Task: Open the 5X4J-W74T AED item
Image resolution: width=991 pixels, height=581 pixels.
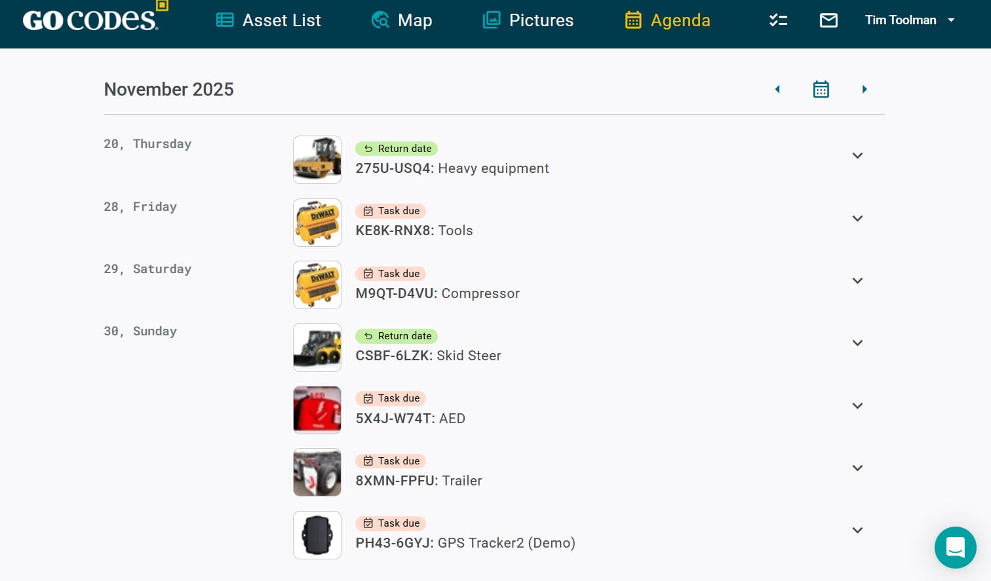Action: 410,419
